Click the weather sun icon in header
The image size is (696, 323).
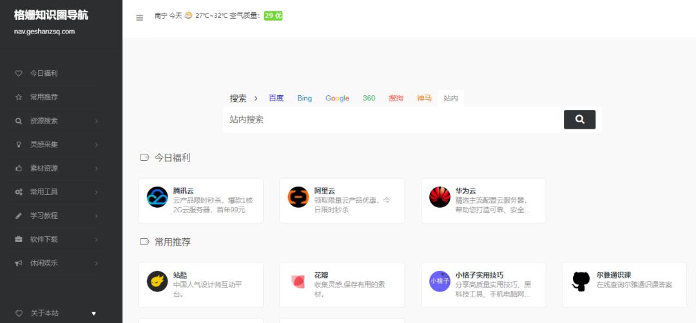[x=189, y=15]
